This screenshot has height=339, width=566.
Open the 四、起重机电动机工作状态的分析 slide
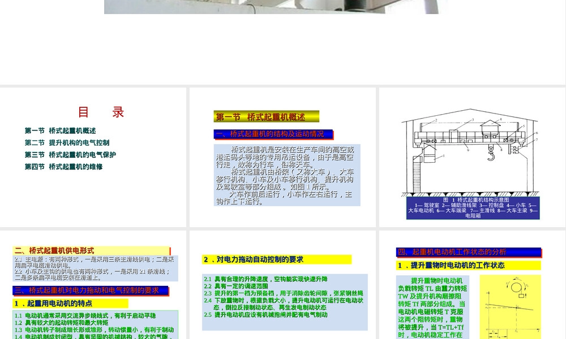tap(472, 285)
